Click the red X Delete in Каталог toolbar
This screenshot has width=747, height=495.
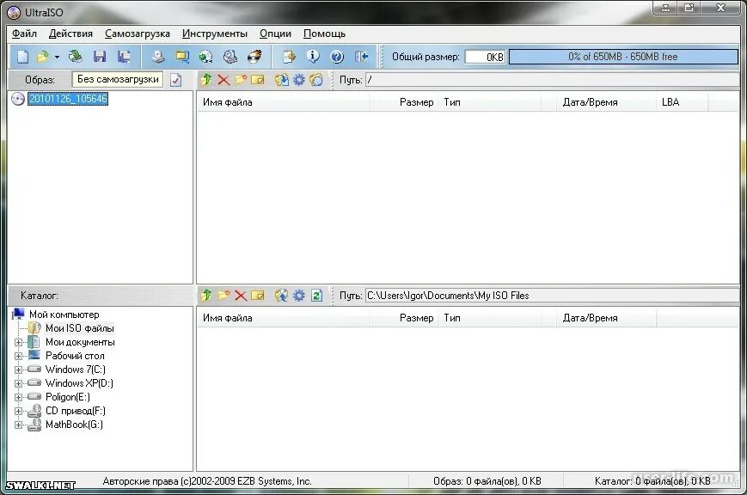[x=241, y=296]
